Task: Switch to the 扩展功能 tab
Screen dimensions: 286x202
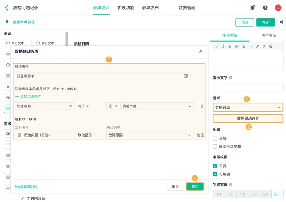Action: (x=126, y=8)
